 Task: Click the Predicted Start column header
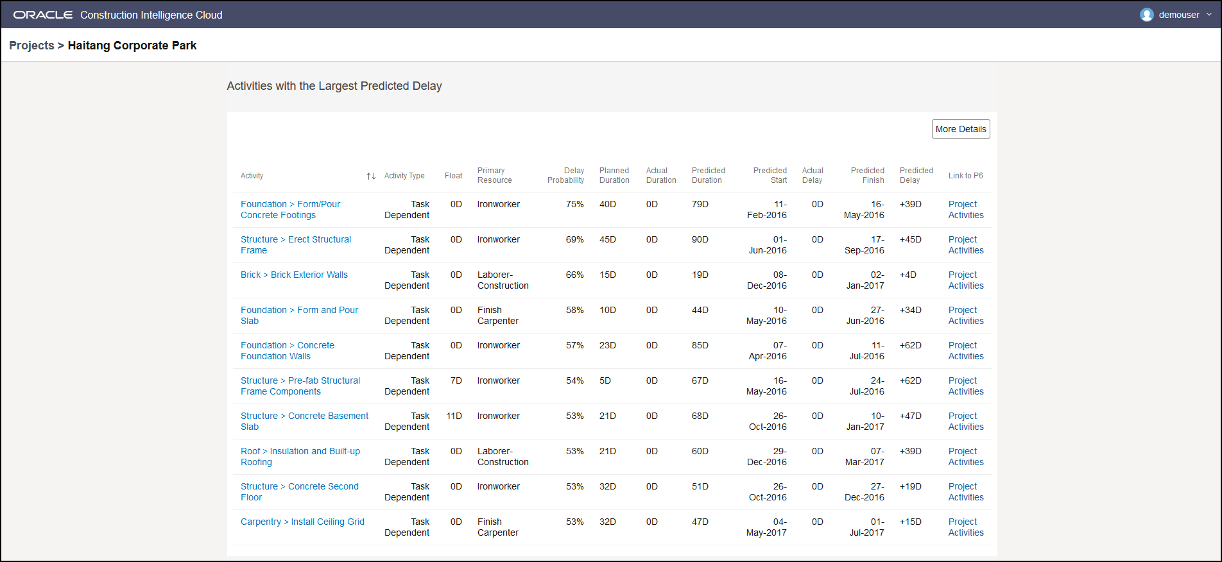(x=770, y=175)
